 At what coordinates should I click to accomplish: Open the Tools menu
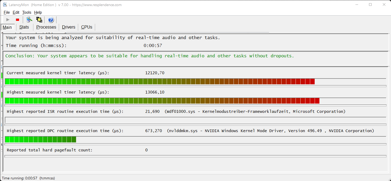(x=27, y=12)
